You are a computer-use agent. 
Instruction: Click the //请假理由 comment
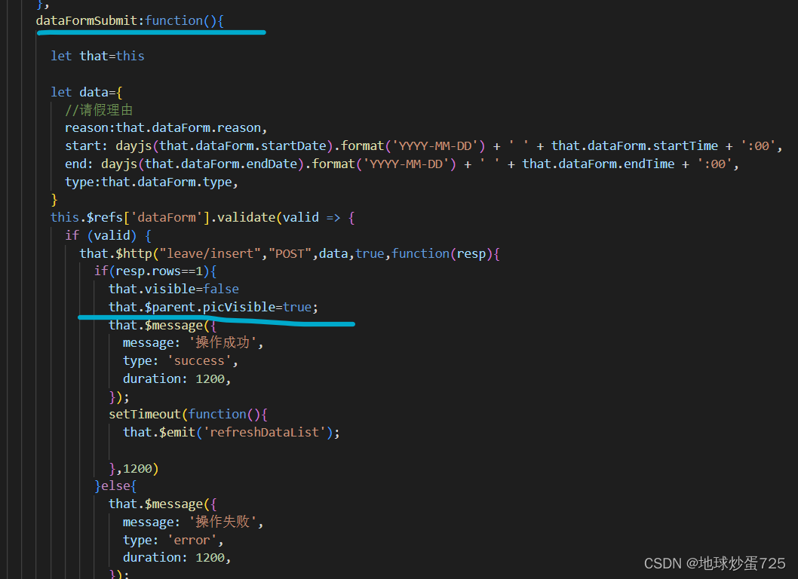click(99, 110)
